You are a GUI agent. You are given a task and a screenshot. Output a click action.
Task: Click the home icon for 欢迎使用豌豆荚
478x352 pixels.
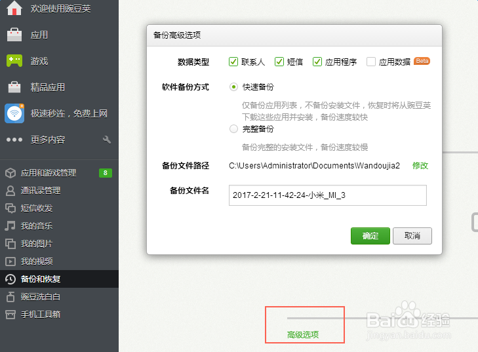pos(14,9)
